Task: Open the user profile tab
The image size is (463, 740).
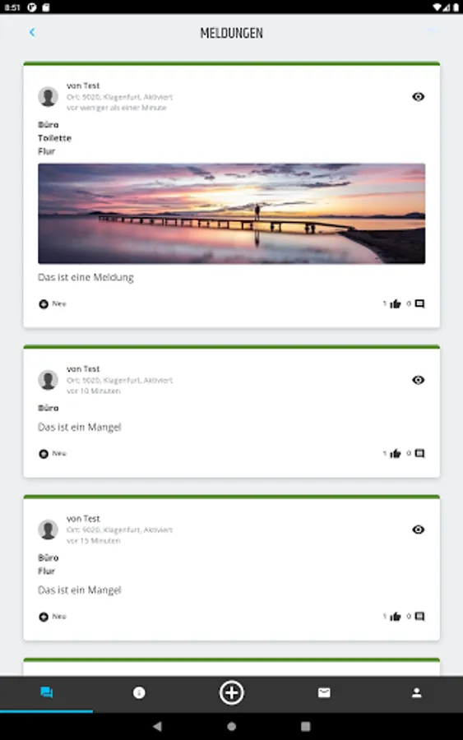Action: point(416,693)
